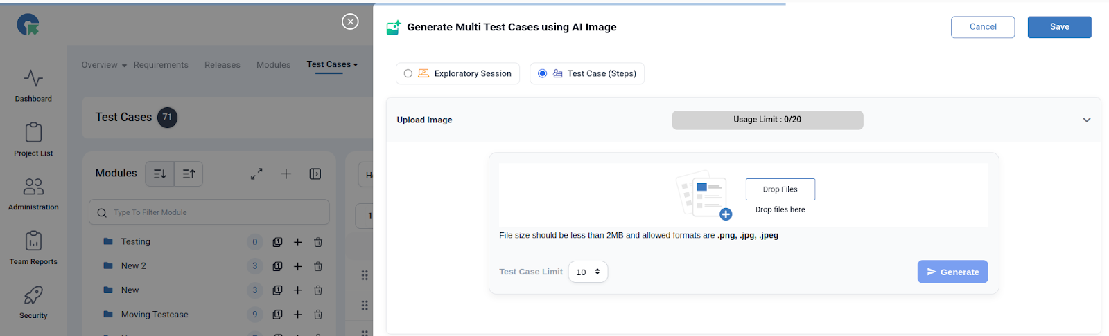Click the add module plus icon
This screenshot has width=1109, height=336.
[286, 174]
